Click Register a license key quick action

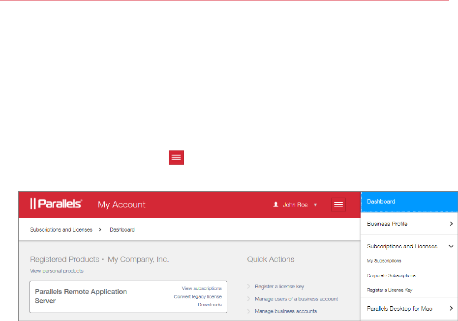(x=279, y=286)
